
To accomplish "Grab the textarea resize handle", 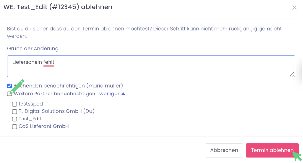I will [x=292, y=74].
